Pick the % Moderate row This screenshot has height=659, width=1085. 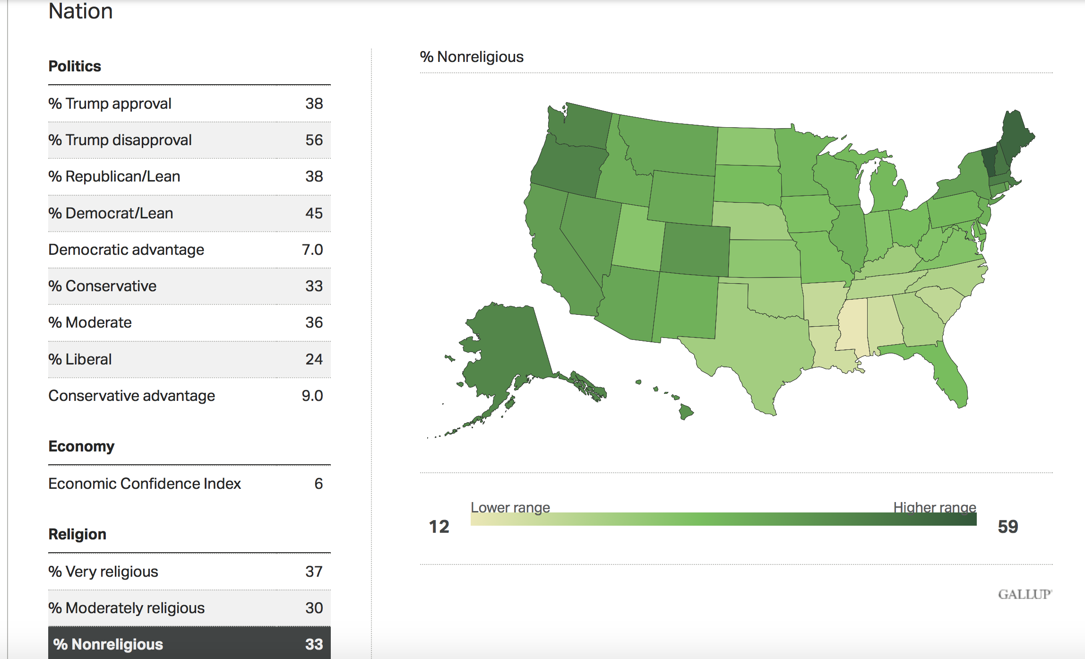pyautogui.click(x=189, y=322)
